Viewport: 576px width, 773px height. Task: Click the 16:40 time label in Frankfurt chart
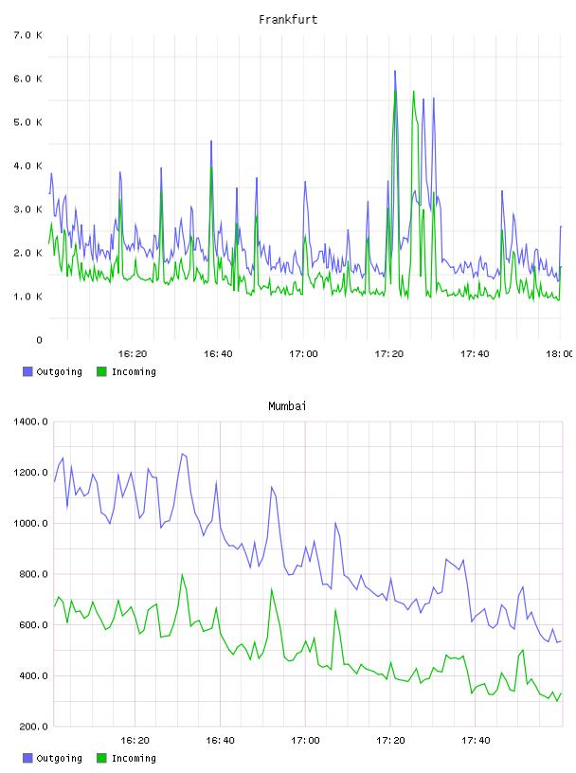218,354
